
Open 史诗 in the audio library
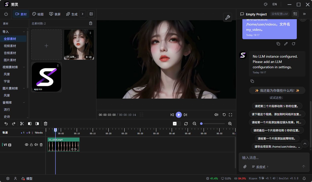click(x=13, y=117)
